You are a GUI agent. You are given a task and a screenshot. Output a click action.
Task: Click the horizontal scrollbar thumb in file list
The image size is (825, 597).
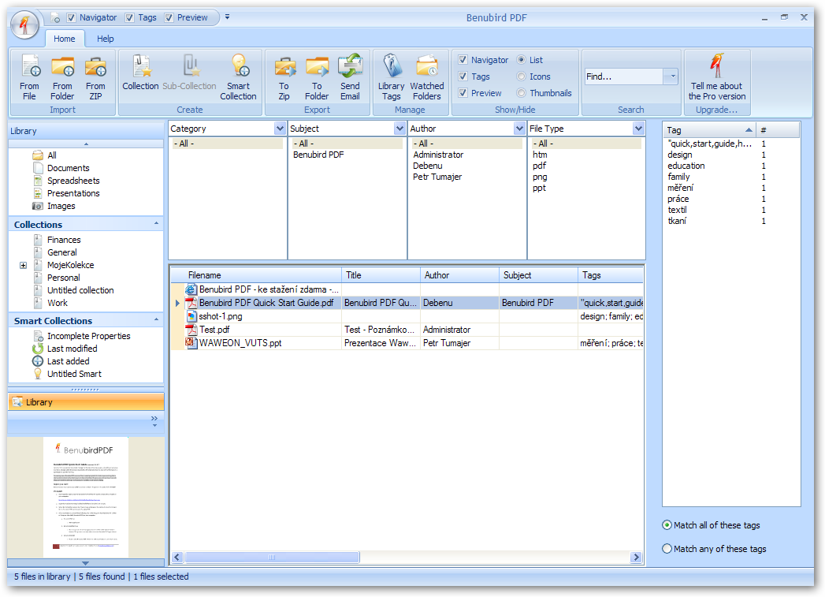[x=272, y=557]
